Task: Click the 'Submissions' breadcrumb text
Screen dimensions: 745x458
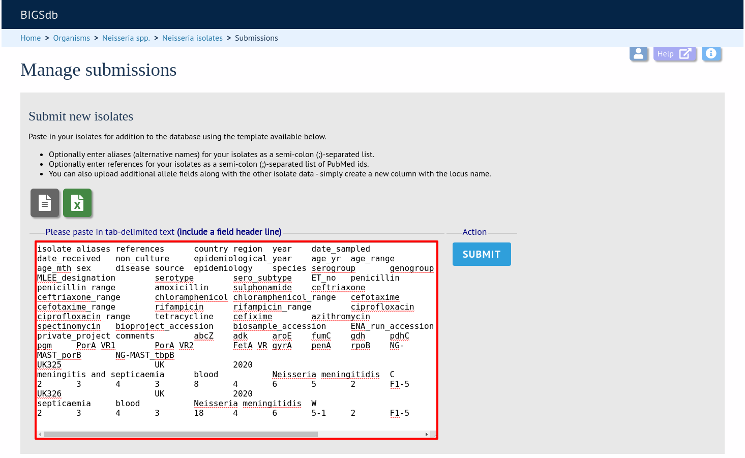Action: pos(256,38)
